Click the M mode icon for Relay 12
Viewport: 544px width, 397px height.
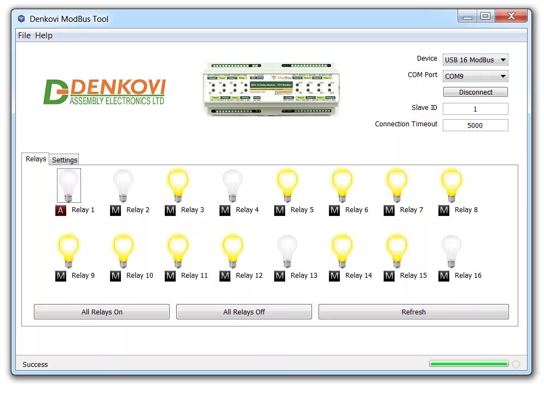click(x=225, y=276)
